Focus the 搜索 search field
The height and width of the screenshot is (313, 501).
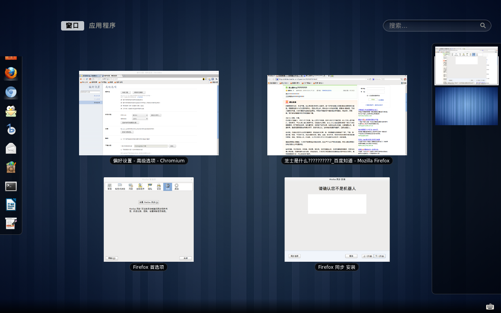[x=437, y=25]
